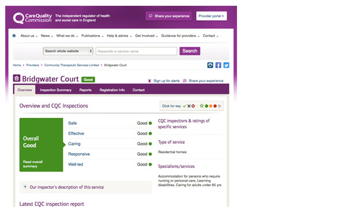Click the green dot beside Caring rating
346x207 pixels.
coord(151,144)
